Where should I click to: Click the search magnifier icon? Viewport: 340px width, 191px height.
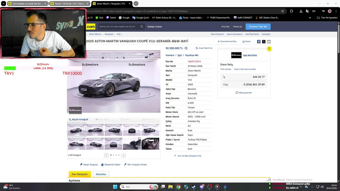coord(142,27)
